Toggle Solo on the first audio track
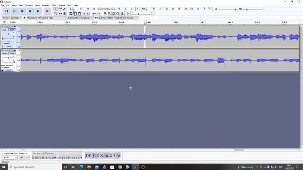Screen dimensions: 303x170 (x=12, y=30)
